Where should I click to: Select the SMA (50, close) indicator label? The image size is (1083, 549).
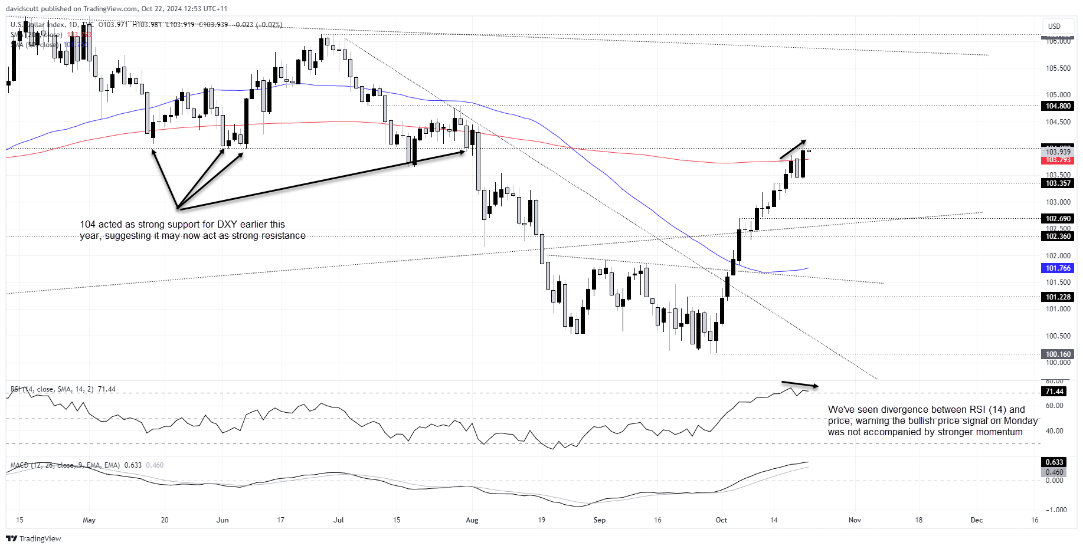[x=35, y=45]
